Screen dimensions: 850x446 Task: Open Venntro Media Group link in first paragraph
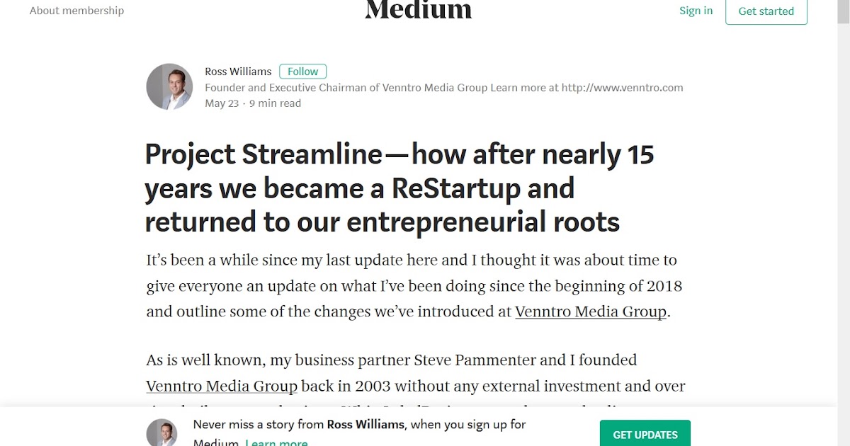pyautogui.click(x=591, y=311)
